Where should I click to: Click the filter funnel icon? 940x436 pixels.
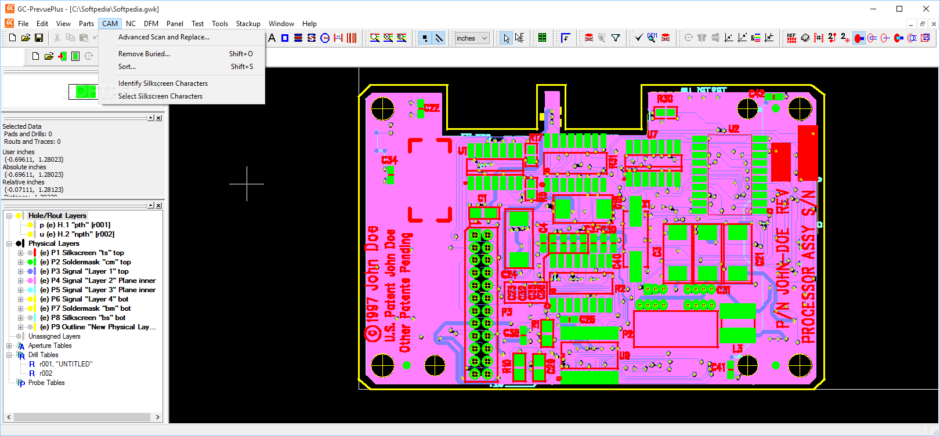(616, 38)
